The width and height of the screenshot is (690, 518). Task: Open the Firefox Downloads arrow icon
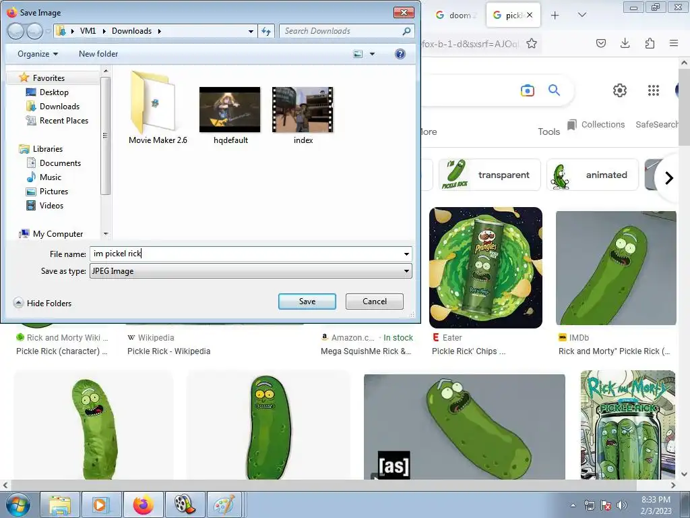pyautogui.click(x=625, y=43)
